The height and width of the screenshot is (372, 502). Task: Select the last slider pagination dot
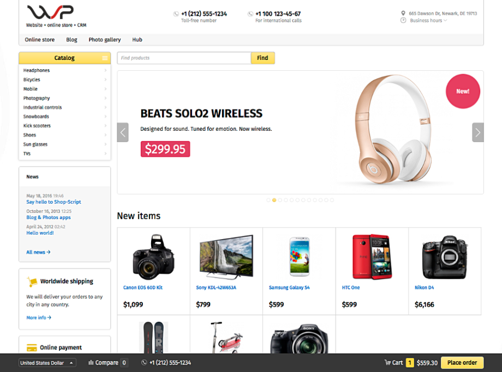(332, 200)
